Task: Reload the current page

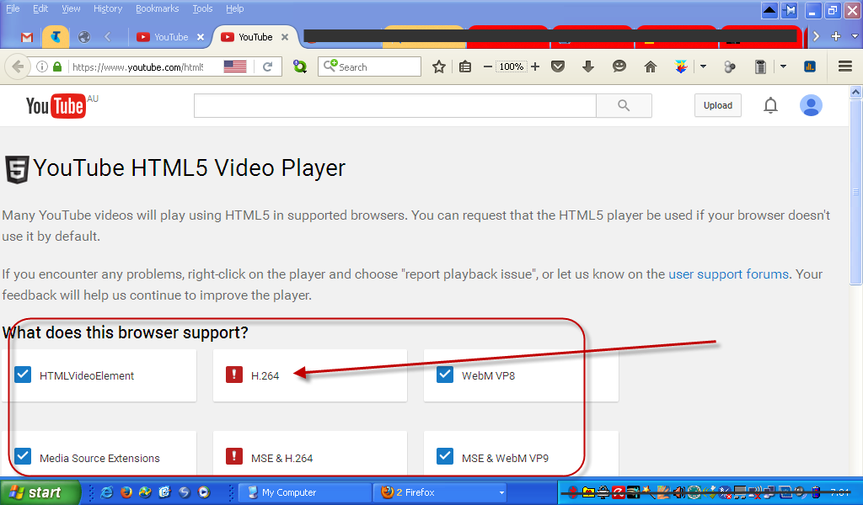Action: click(x=267, y=67)
